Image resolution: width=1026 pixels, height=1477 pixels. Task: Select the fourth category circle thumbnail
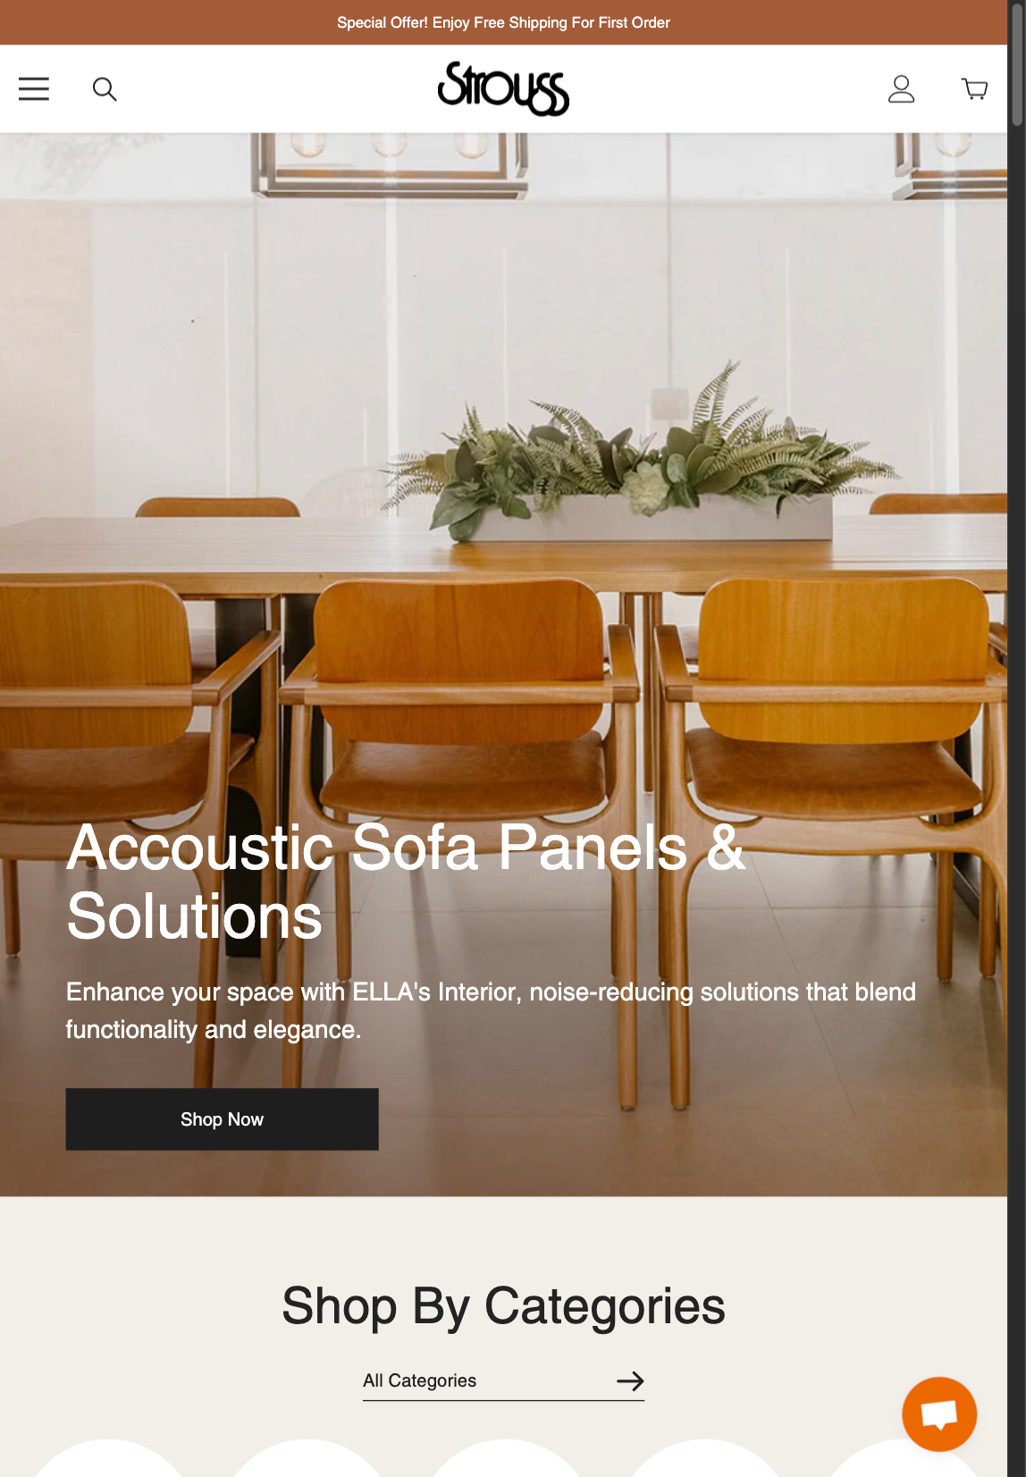(x=704, y=1461)
